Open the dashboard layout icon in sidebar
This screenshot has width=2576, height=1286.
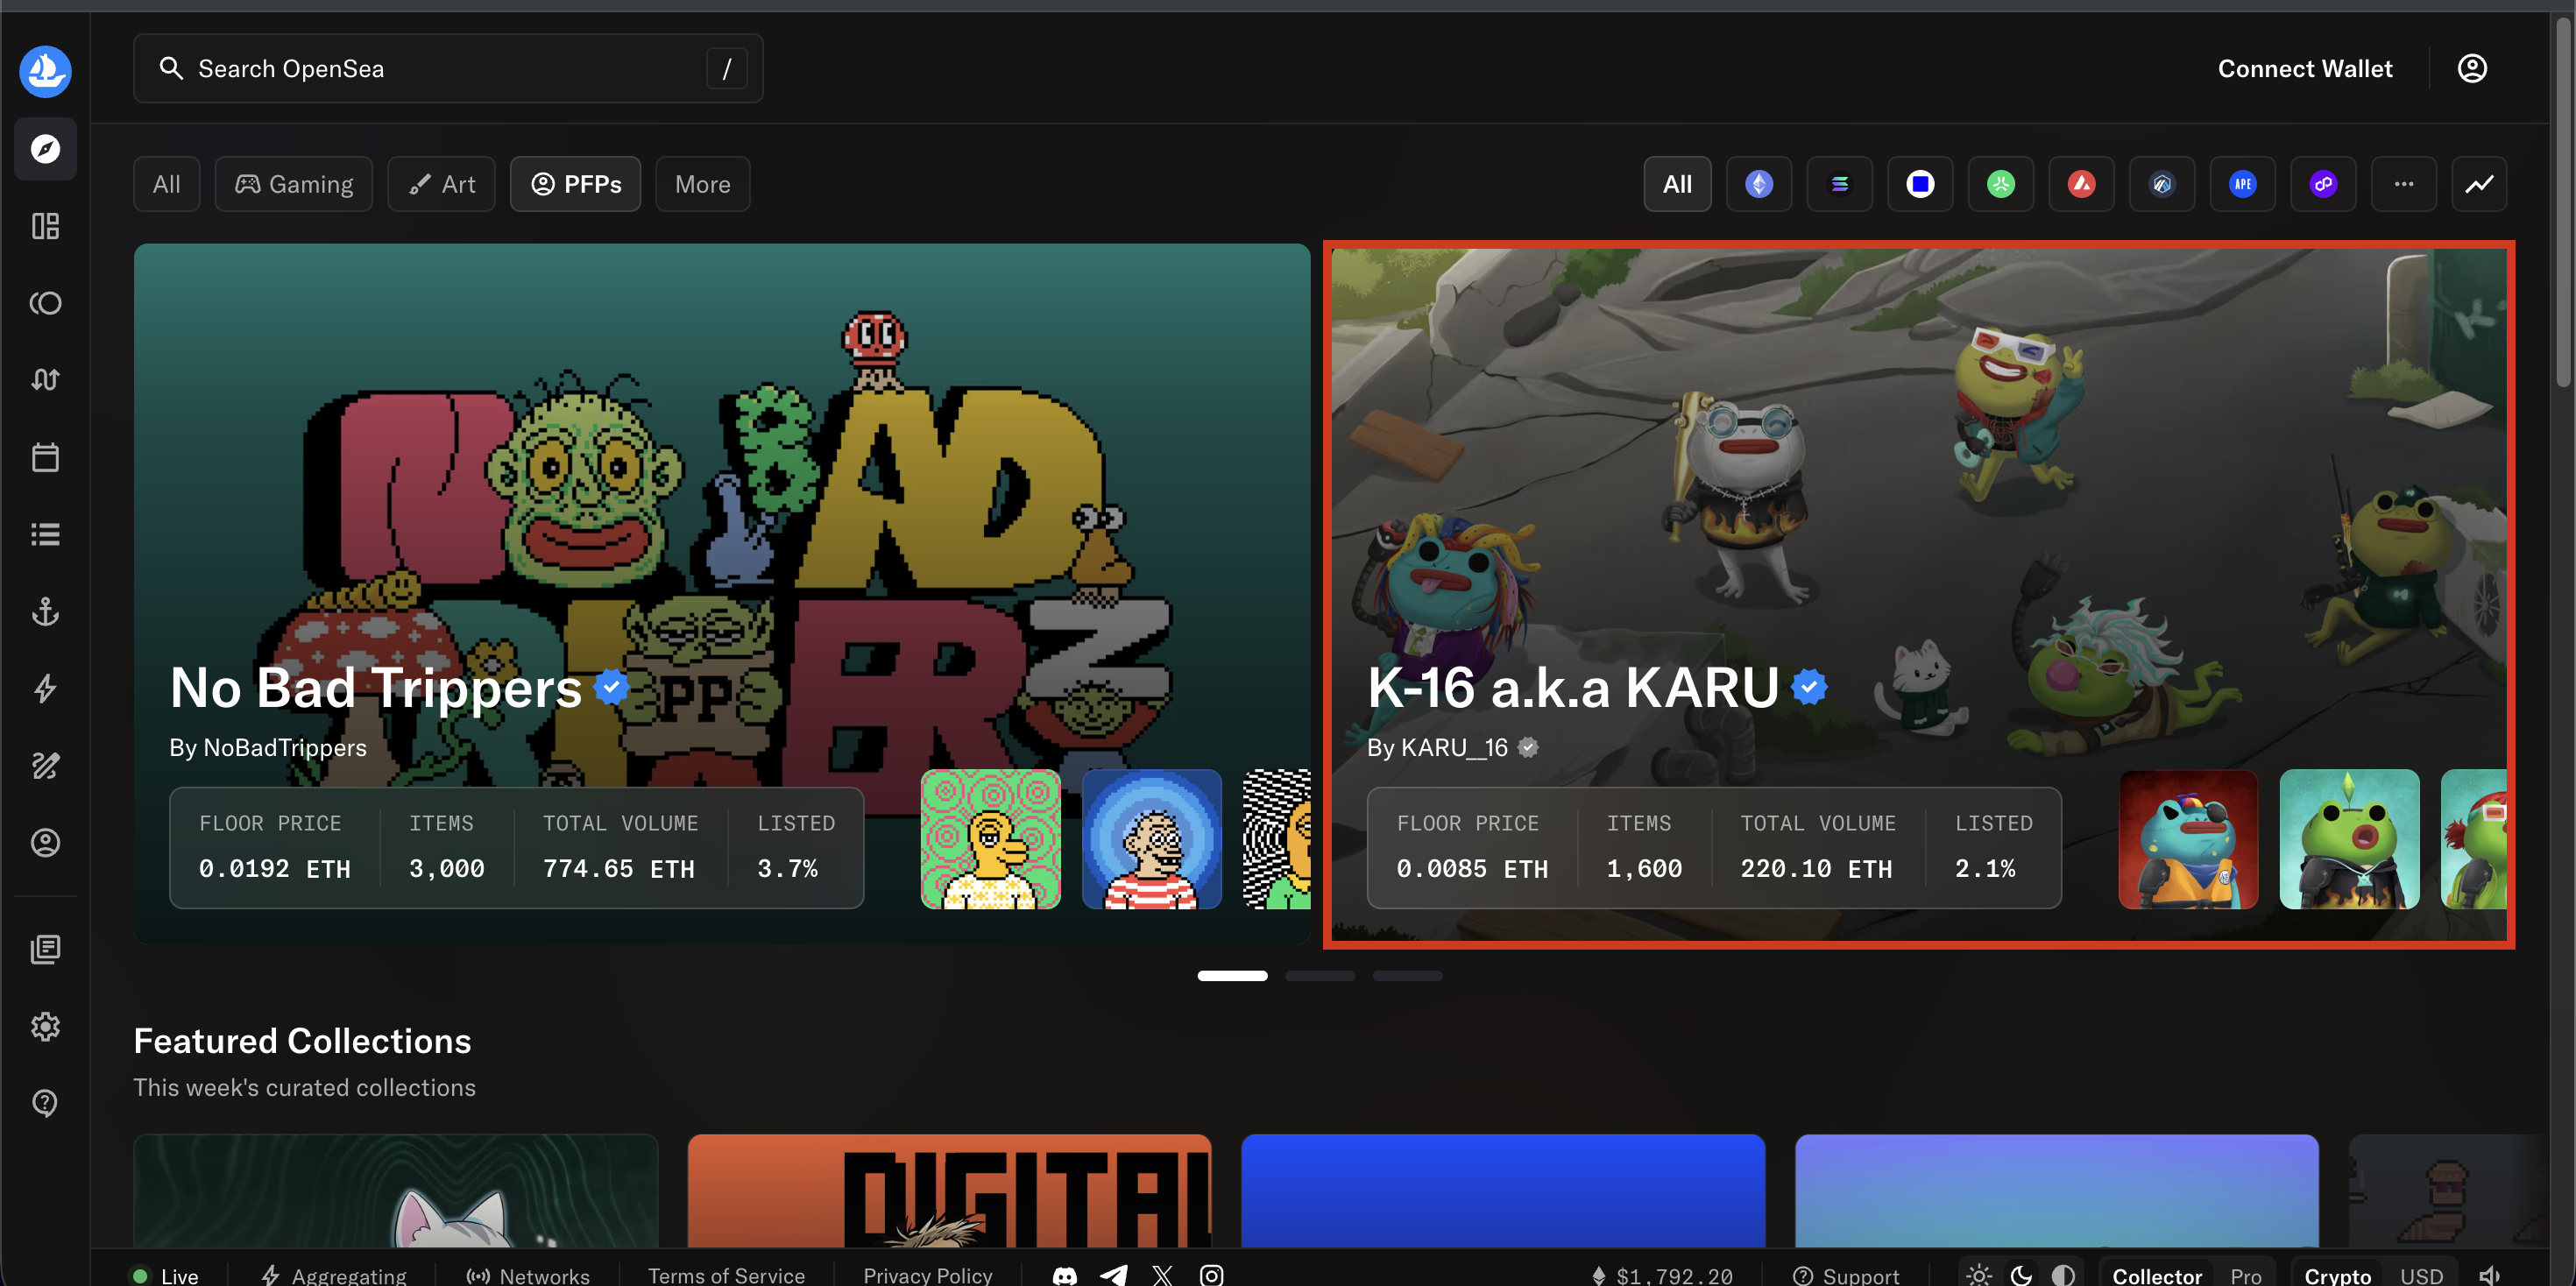[45, 226]
